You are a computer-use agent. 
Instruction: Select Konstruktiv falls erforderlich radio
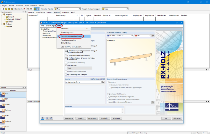point(110,85)
